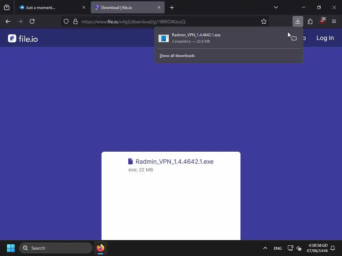
Task: Click the Radmin VPN download file icon
Action: click(164, 38)
